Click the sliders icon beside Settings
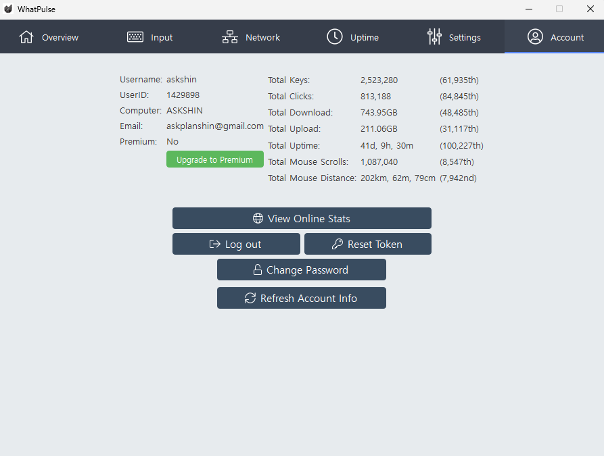The height and width of the screenshot is (456, 604). pyautogui.click(x=434, y=36)
